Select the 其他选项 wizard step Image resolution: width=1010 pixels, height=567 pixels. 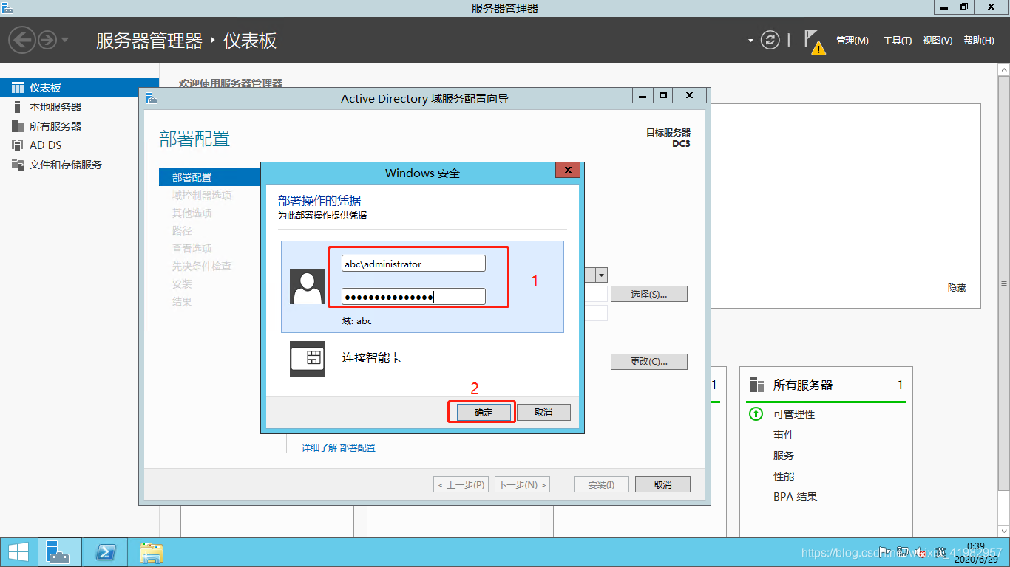point(192,213)
